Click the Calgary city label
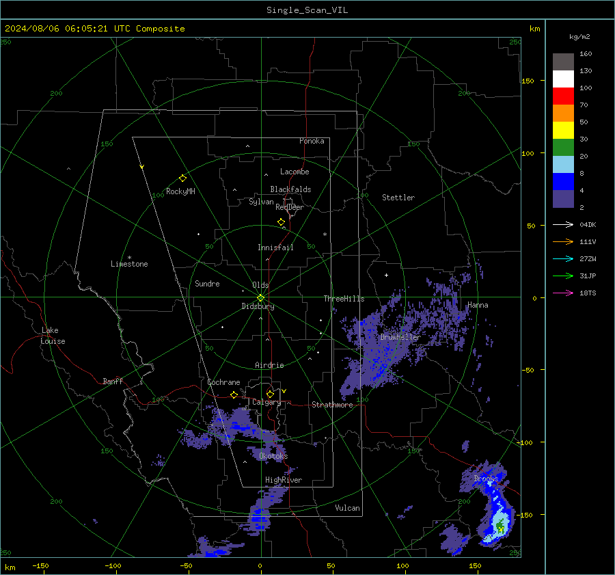This screenshot has height=575, width=615. point(266,402)
